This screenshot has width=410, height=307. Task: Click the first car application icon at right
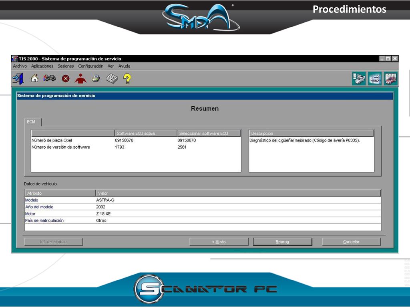coord(359,79)
